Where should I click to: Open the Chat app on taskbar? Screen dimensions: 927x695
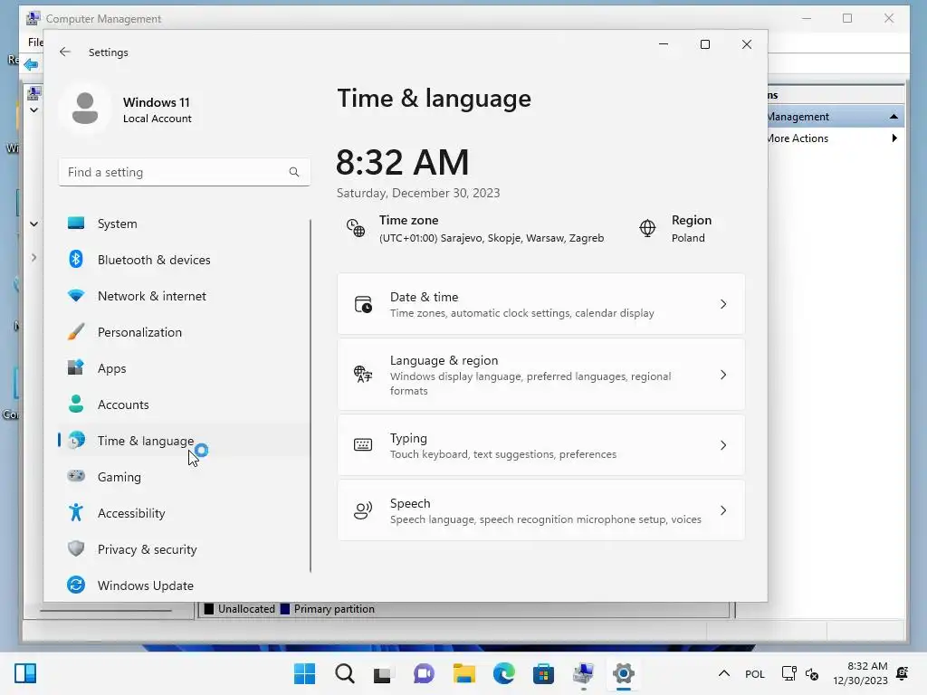[x=424, y=673]
